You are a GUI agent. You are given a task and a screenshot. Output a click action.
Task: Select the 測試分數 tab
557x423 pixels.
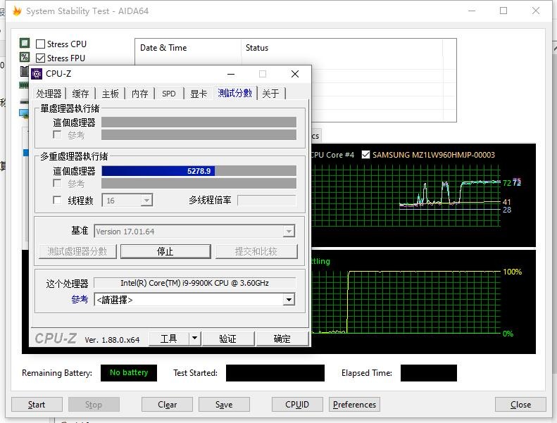pos(234,93)
